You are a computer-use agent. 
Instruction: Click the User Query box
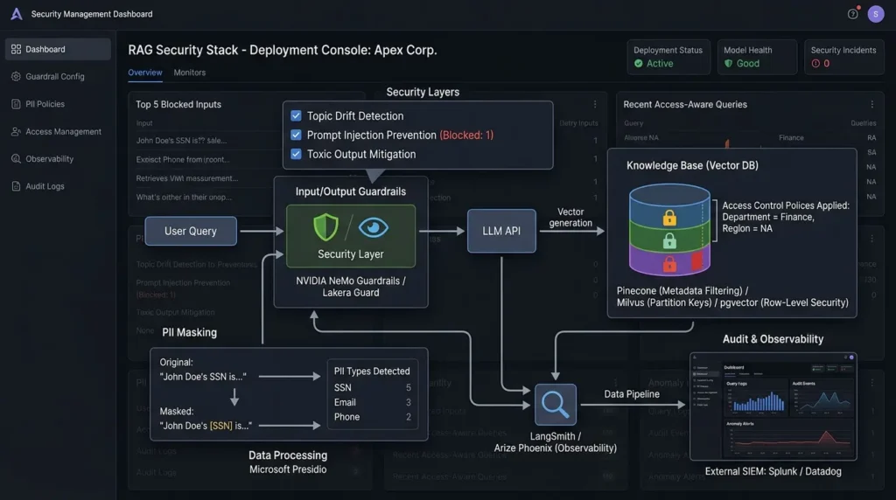pos(191,231)
